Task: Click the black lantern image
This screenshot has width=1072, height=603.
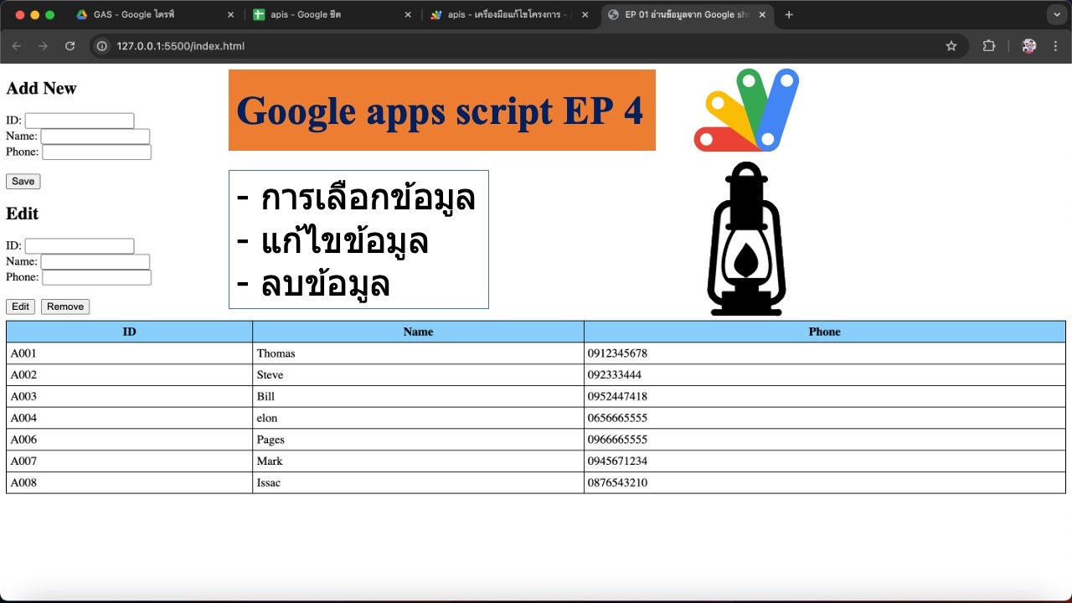Action: pos(746,239)
